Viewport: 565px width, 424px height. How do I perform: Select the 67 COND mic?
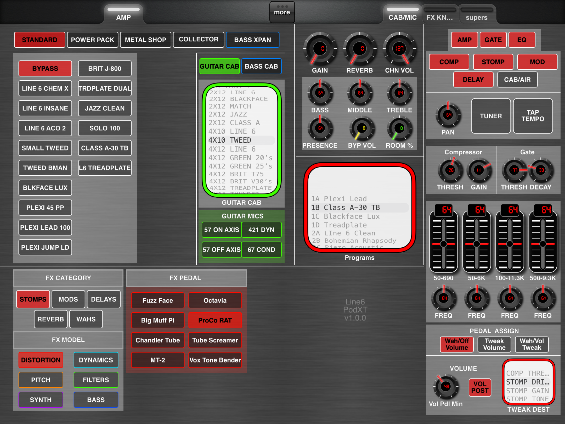(x=262, y=250)
